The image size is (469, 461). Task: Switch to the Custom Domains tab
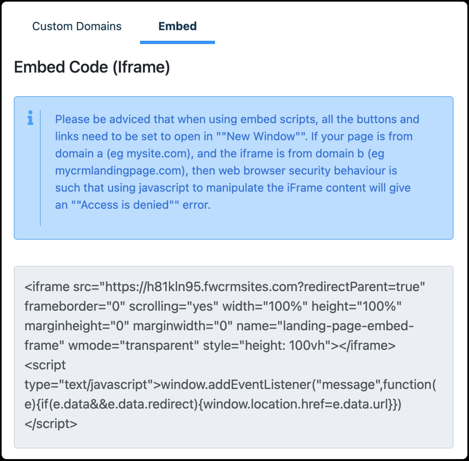77,26
